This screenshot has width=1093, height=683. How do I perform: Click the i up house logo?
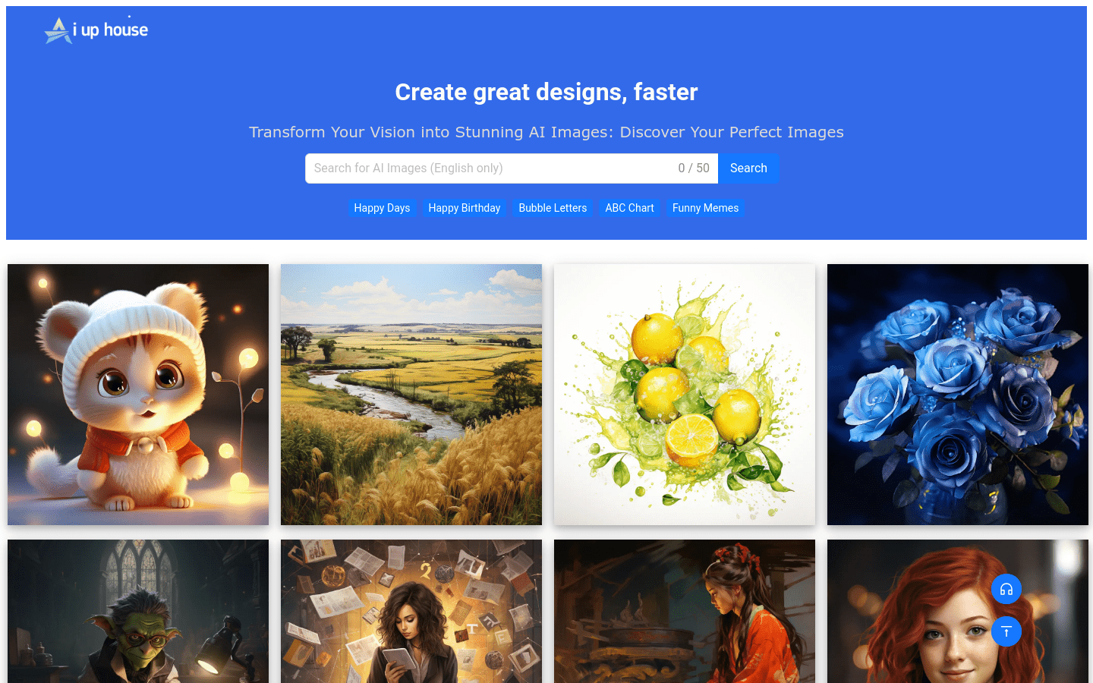tap(96, 30)
